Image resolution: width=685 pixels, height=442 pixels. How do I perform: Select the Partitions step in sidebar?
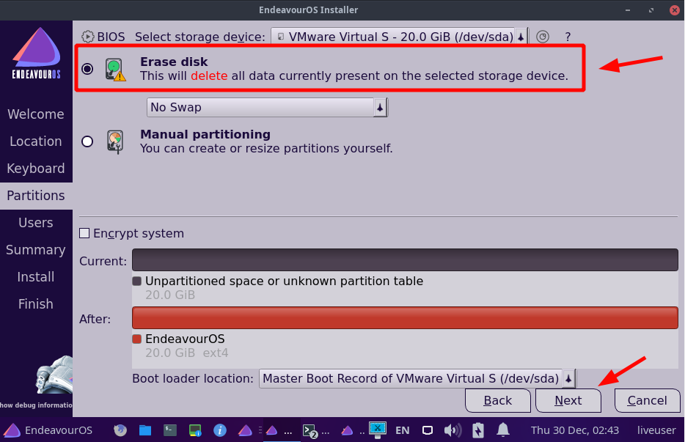[36, 196]
